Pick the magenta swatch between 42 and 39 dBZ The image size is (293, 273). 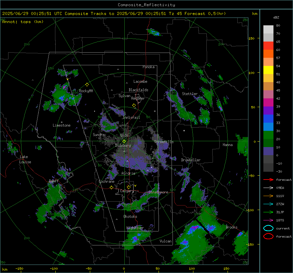point(268,103)
